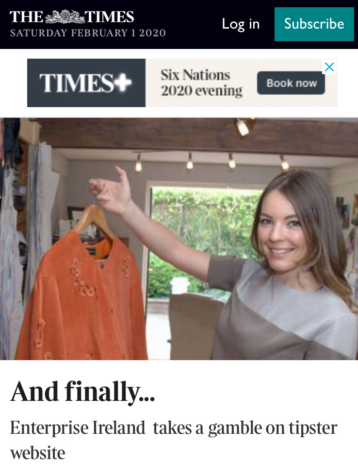Image resolution: width=358 pixels, height=476 pixels.
Task: Open the And finally... headline
Action: tap(82, 392)
